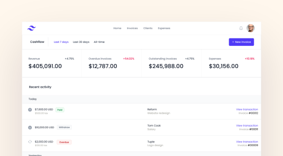Click the Overdue invoices label
Viewport: 283px width, 156px height.
click(x=100, y=58)
